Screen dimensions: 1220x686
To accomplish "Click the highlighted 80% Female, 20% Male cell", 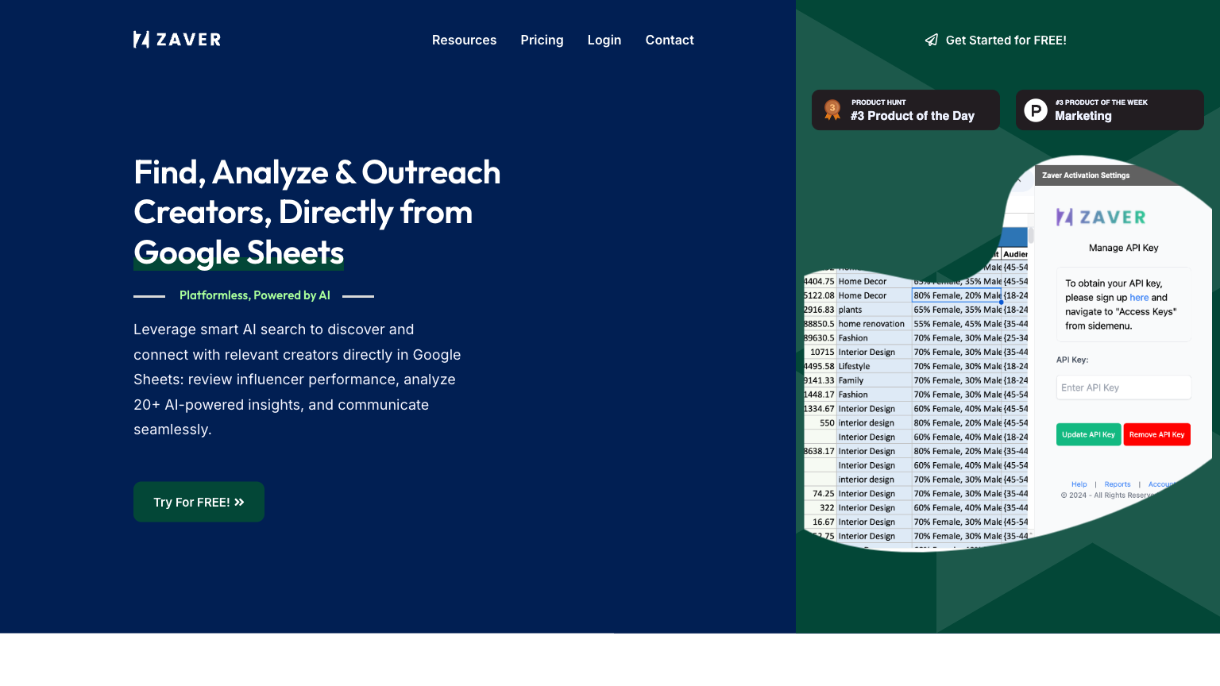I will click(956, 295).
